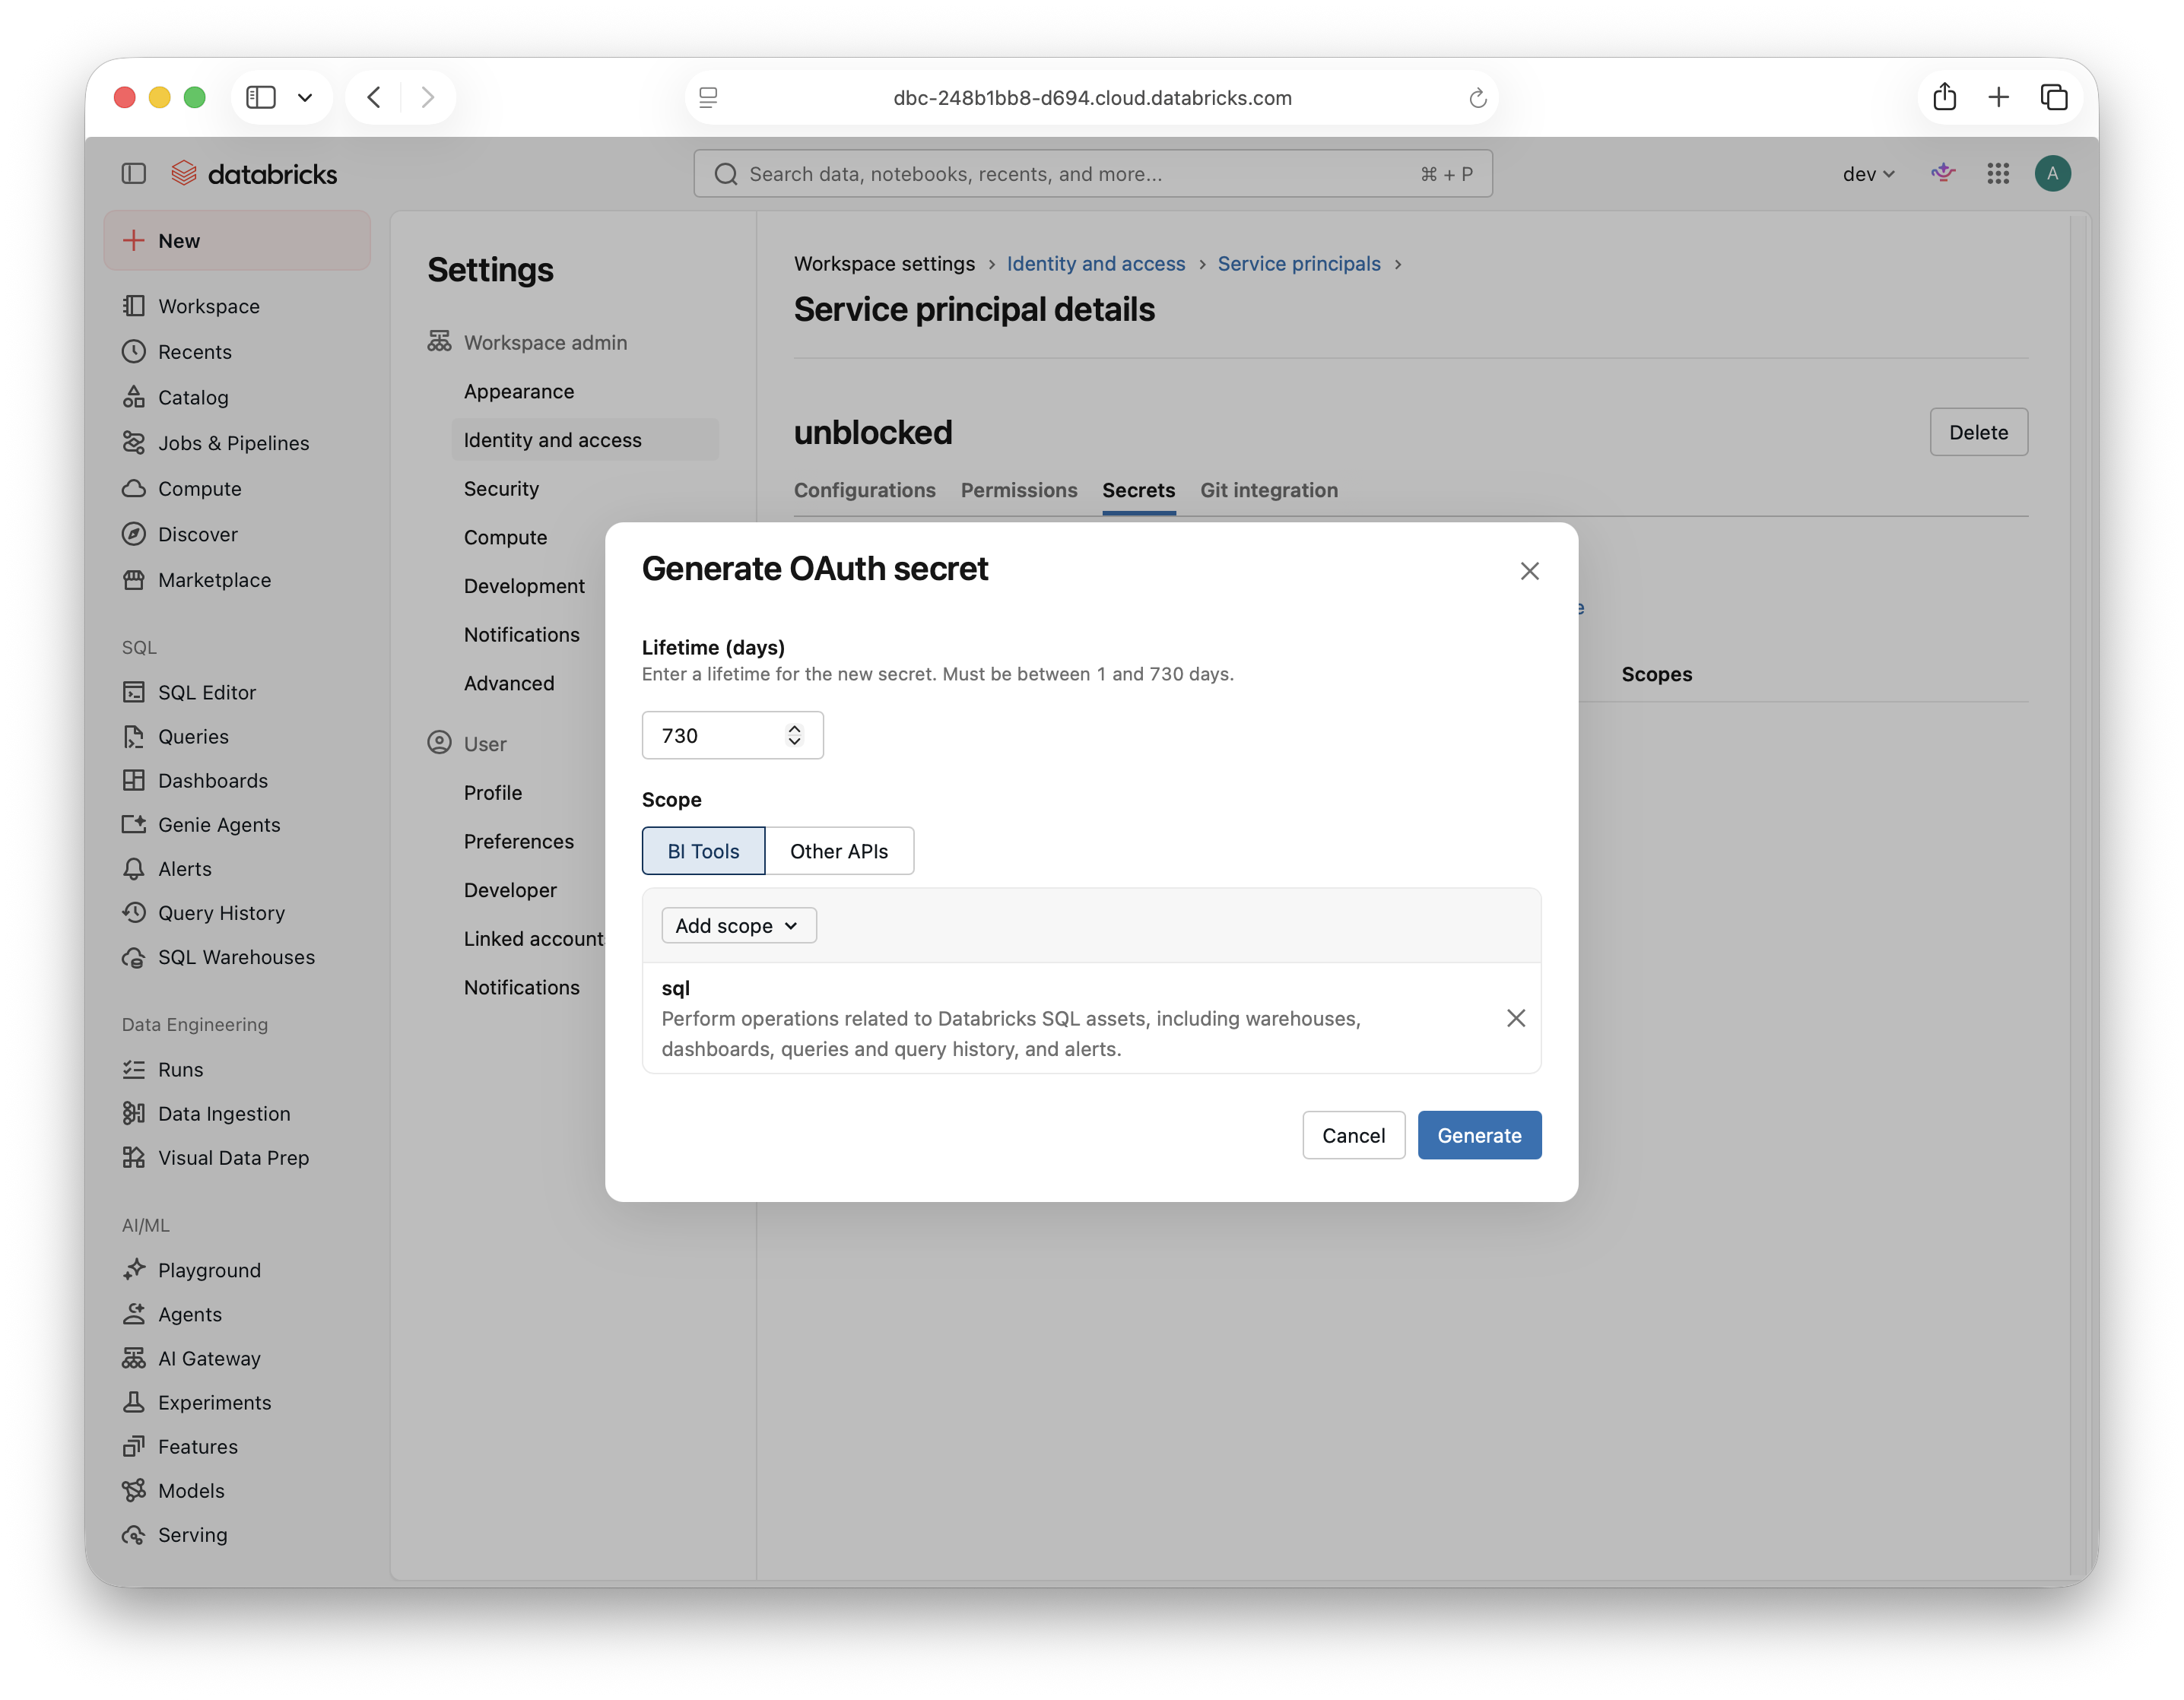Delete the unblocked service principal

[x=1977, y=432]
